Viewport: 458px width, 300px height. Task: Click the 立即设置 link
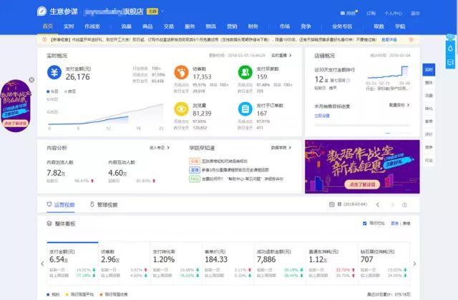[322, 116]
